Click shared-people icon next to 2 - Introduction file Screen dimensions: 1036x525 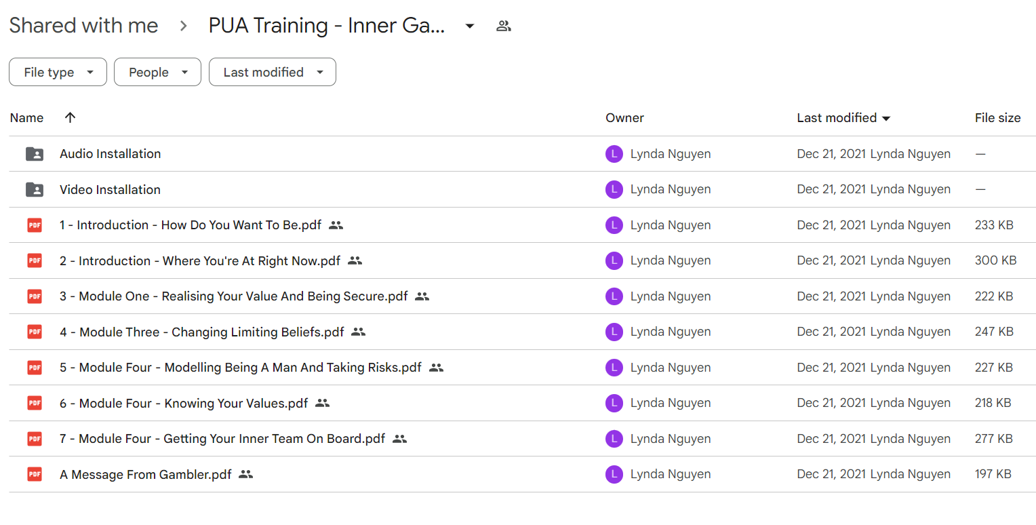coord(355,260)
